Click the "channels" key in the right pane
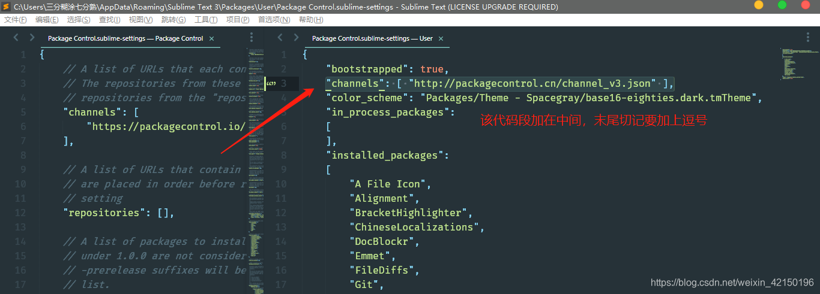Image resolution: width=820 pixels, height=294 pixels. click(355, 83)
